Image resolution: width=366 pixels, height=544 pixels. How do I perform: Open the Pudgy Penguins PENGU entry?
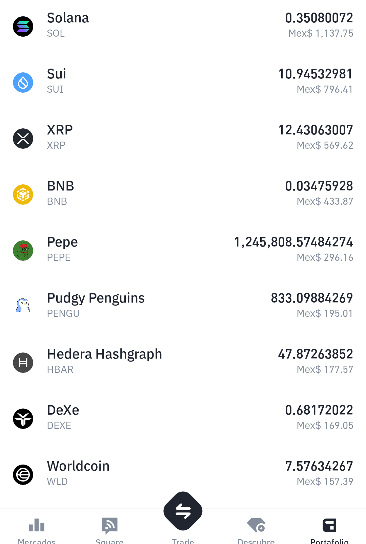pyautogui.click(x=183, y=305)
